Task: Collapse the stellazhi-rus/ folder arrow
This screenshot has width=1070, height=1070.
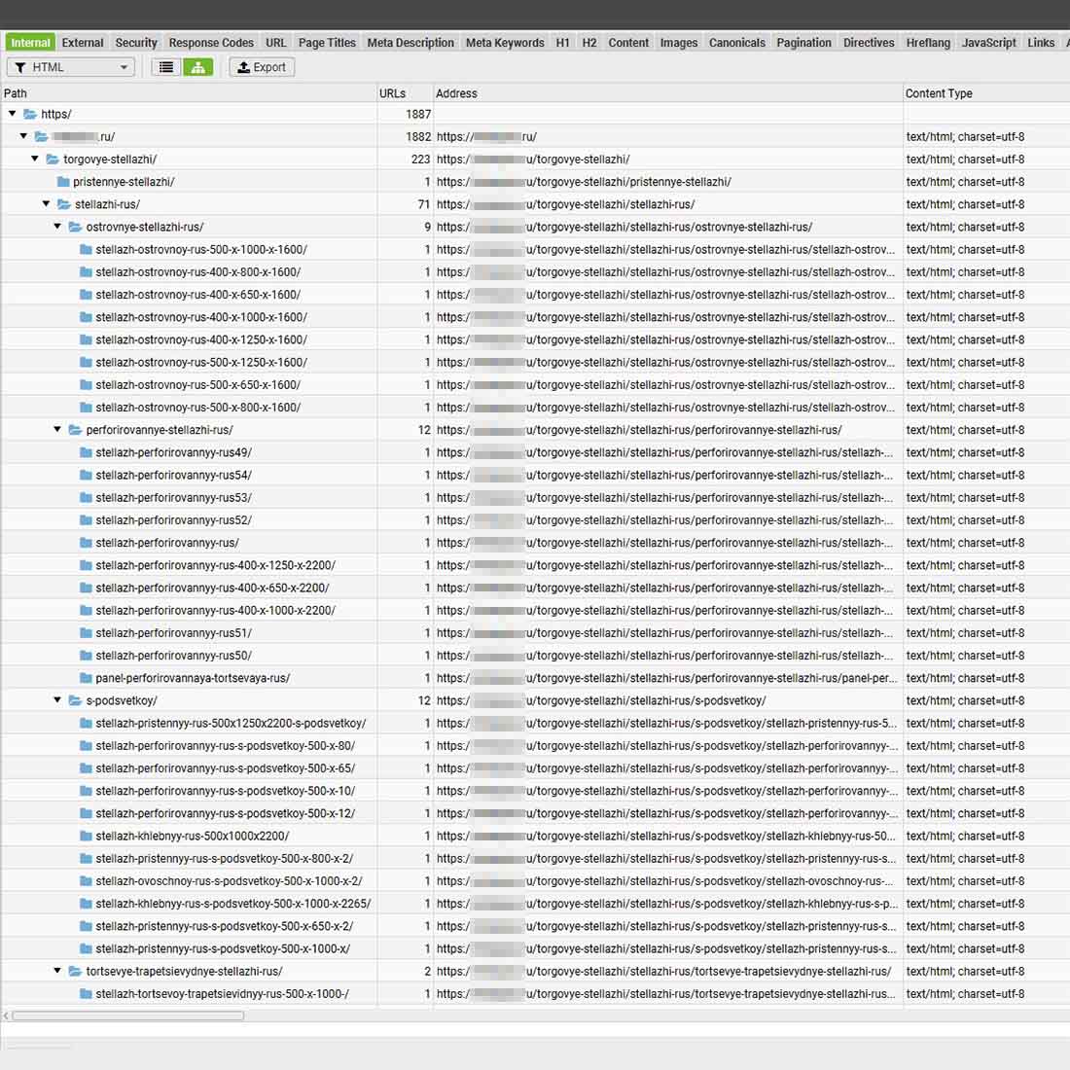Action: (46, 204)
